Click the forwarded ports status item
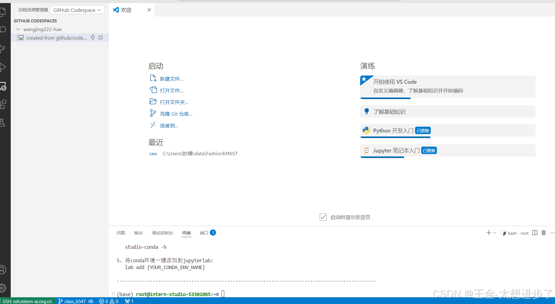The width and height of the screenshot is (555, 304). point(129,301)
